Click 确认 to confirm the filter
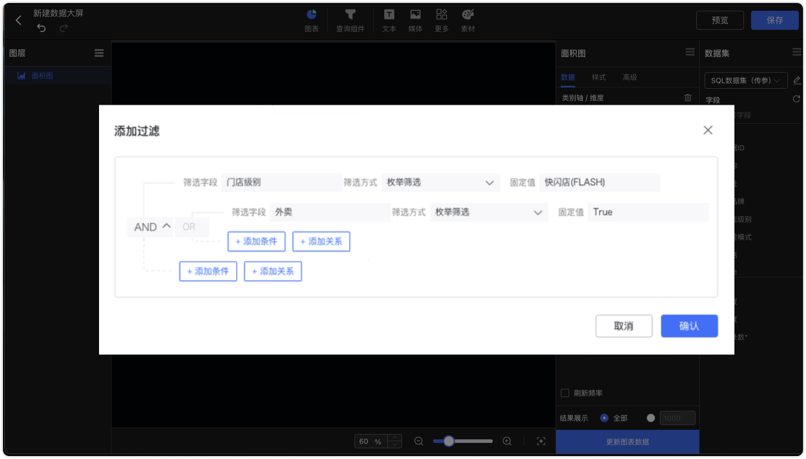This screenshot has height=459, width=806. click(x=689, y=326)
